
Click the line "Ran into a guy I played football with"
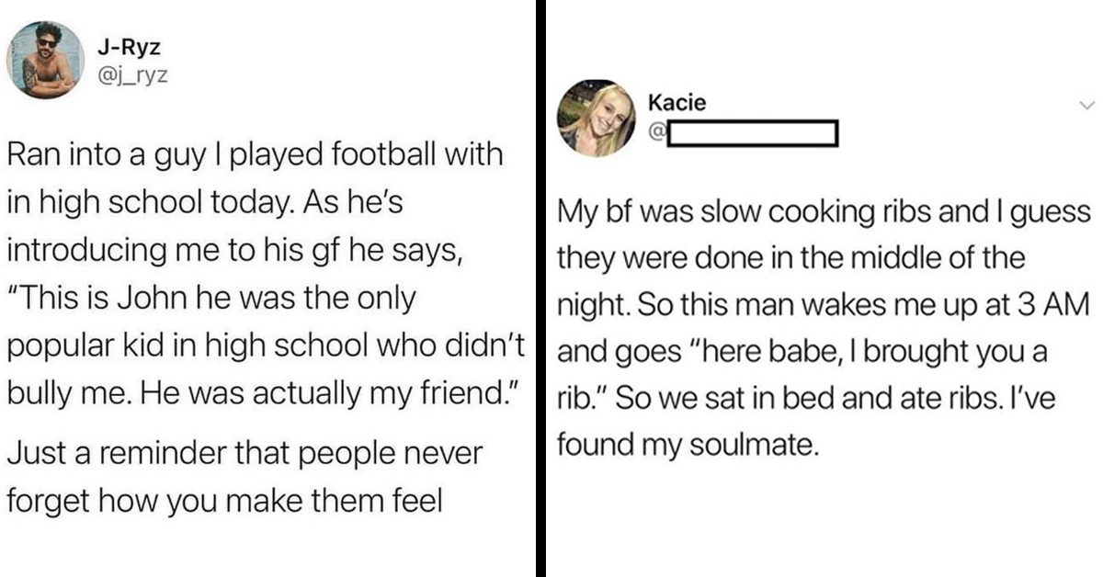click(256, 154)
